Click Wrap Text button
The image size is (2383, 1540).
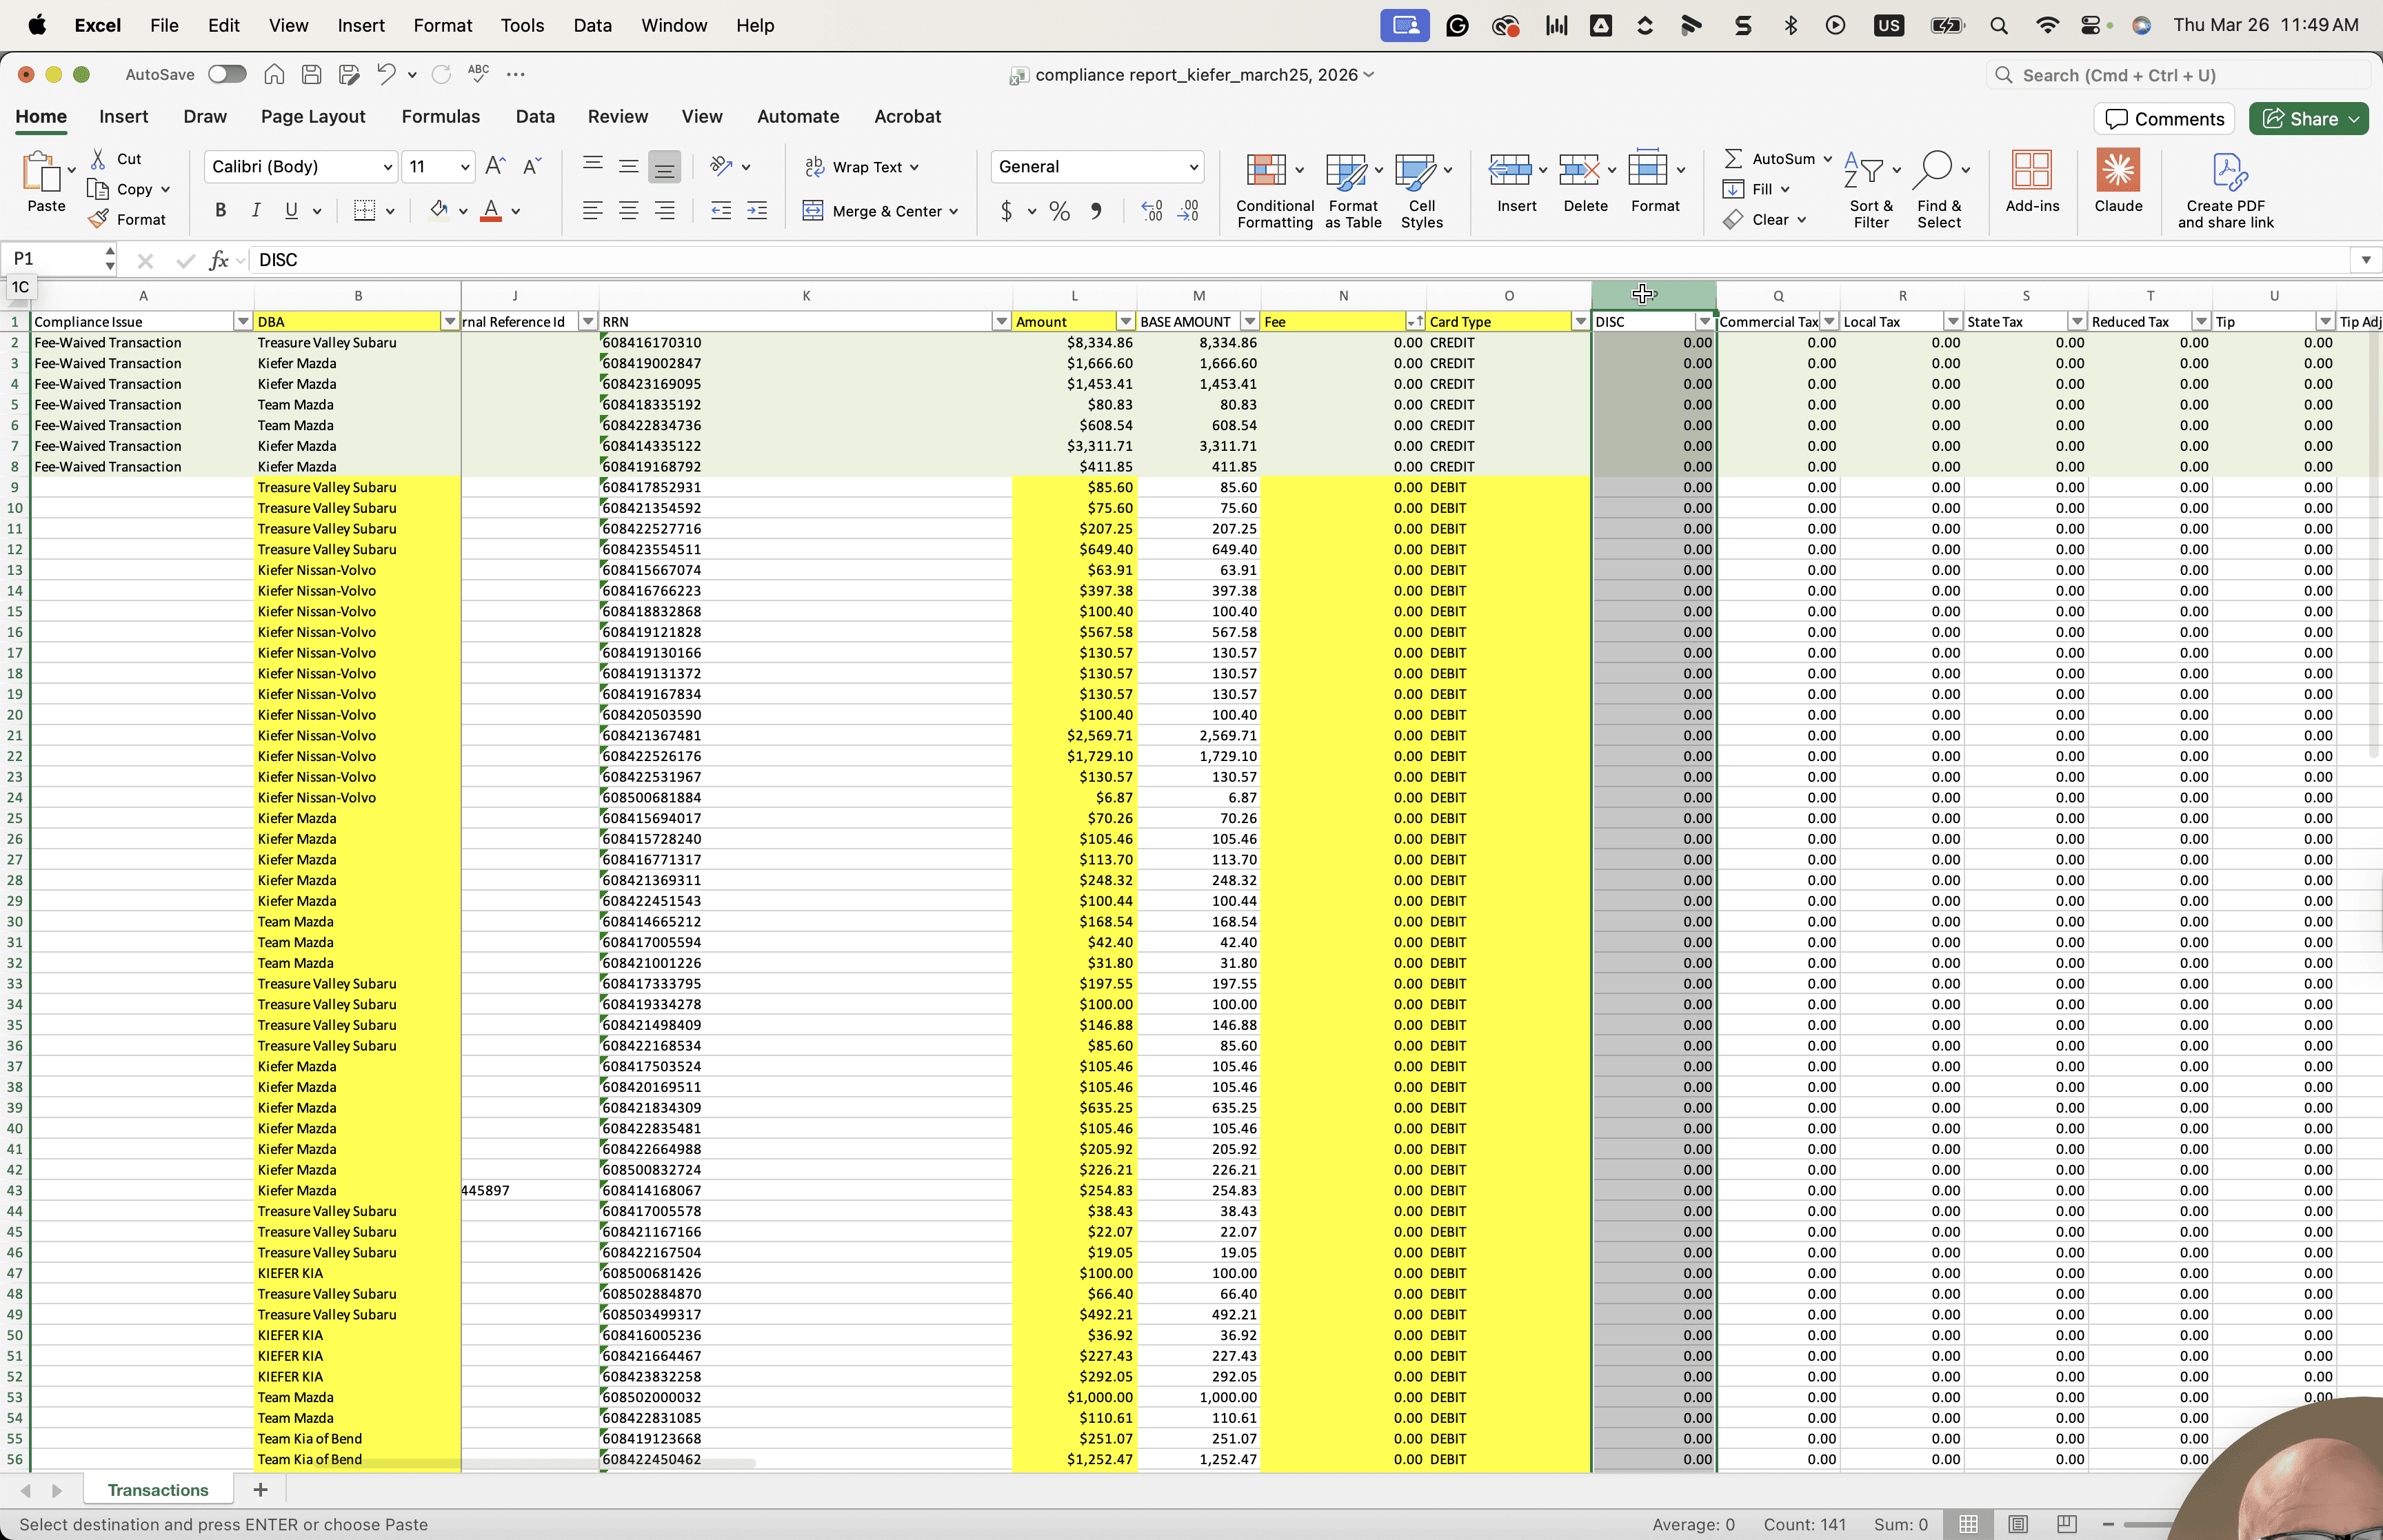pyautogui.click(x=862, y=167)
